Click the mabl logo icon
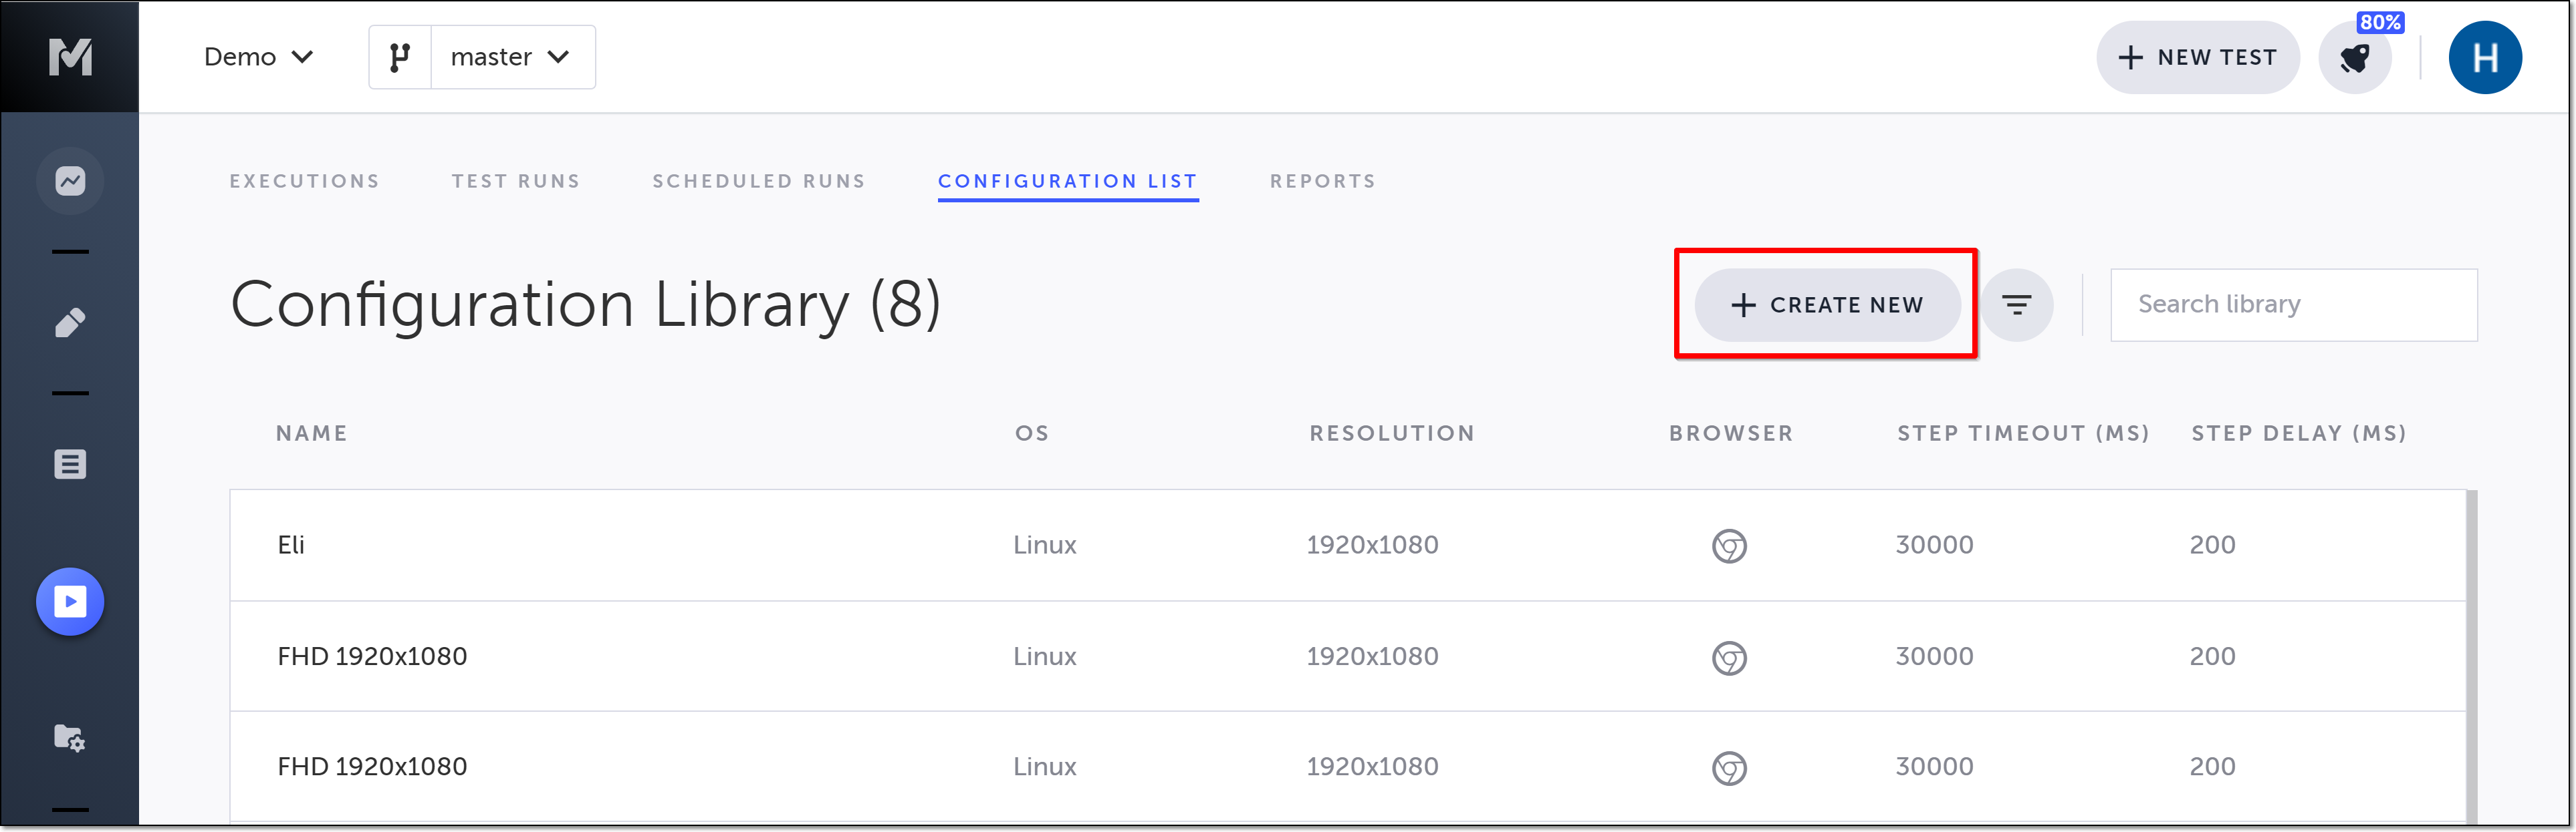 (x=70, y=57)
